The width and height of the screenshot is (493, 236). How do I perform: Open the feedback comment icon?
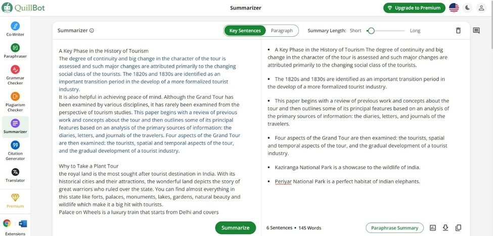pos(476,31)
